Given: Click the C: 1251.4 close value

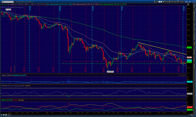Looking at the screenshot, I should coord(38,4).
